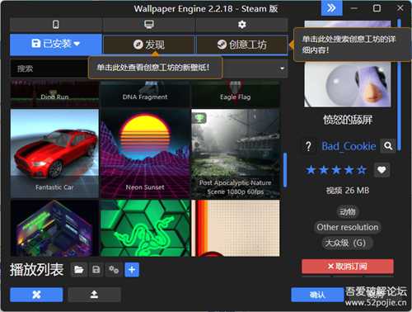Viewport: 412px width, 312px height.
Task: Click the wallpaper list scrollbar
Action: 285,170
